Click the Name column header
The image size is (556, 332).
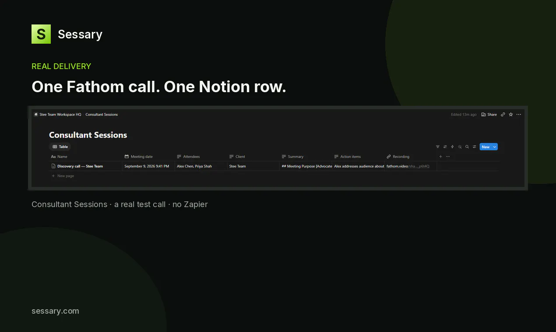pos(59,156)
